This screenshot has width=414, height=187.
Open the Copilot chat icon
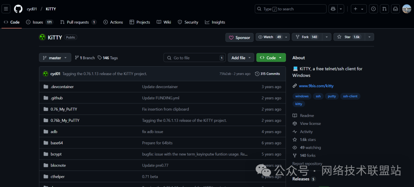coord(333,9)
